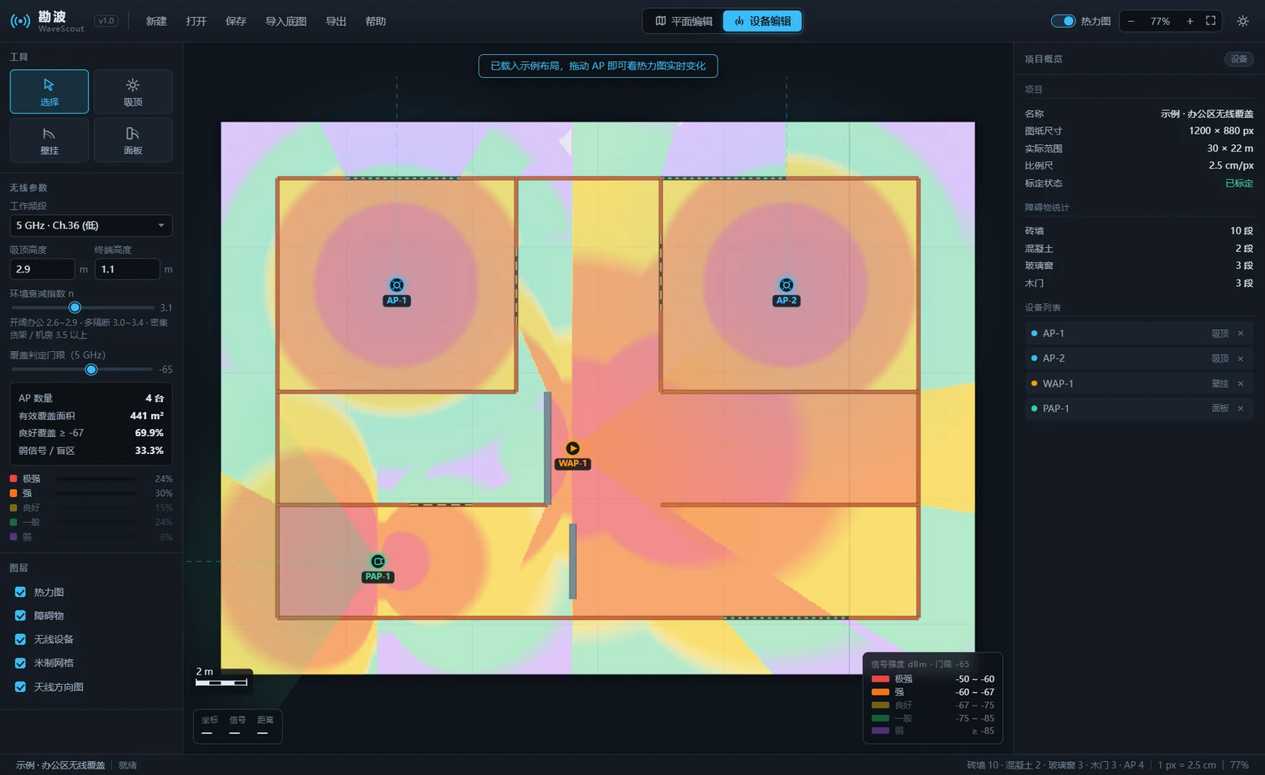This screenshot has width=1265, height=775.
Task: Select WAP-1 row in 设备列表
Action: tap(1139, 383)
